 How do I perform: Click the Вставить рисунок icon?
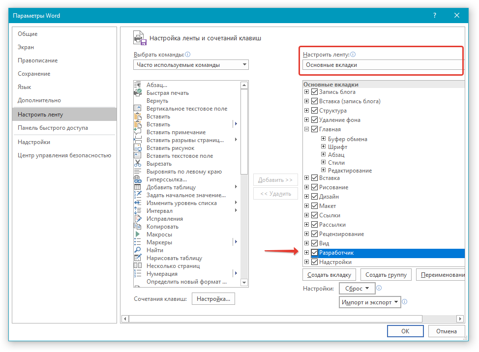[138, 148]
